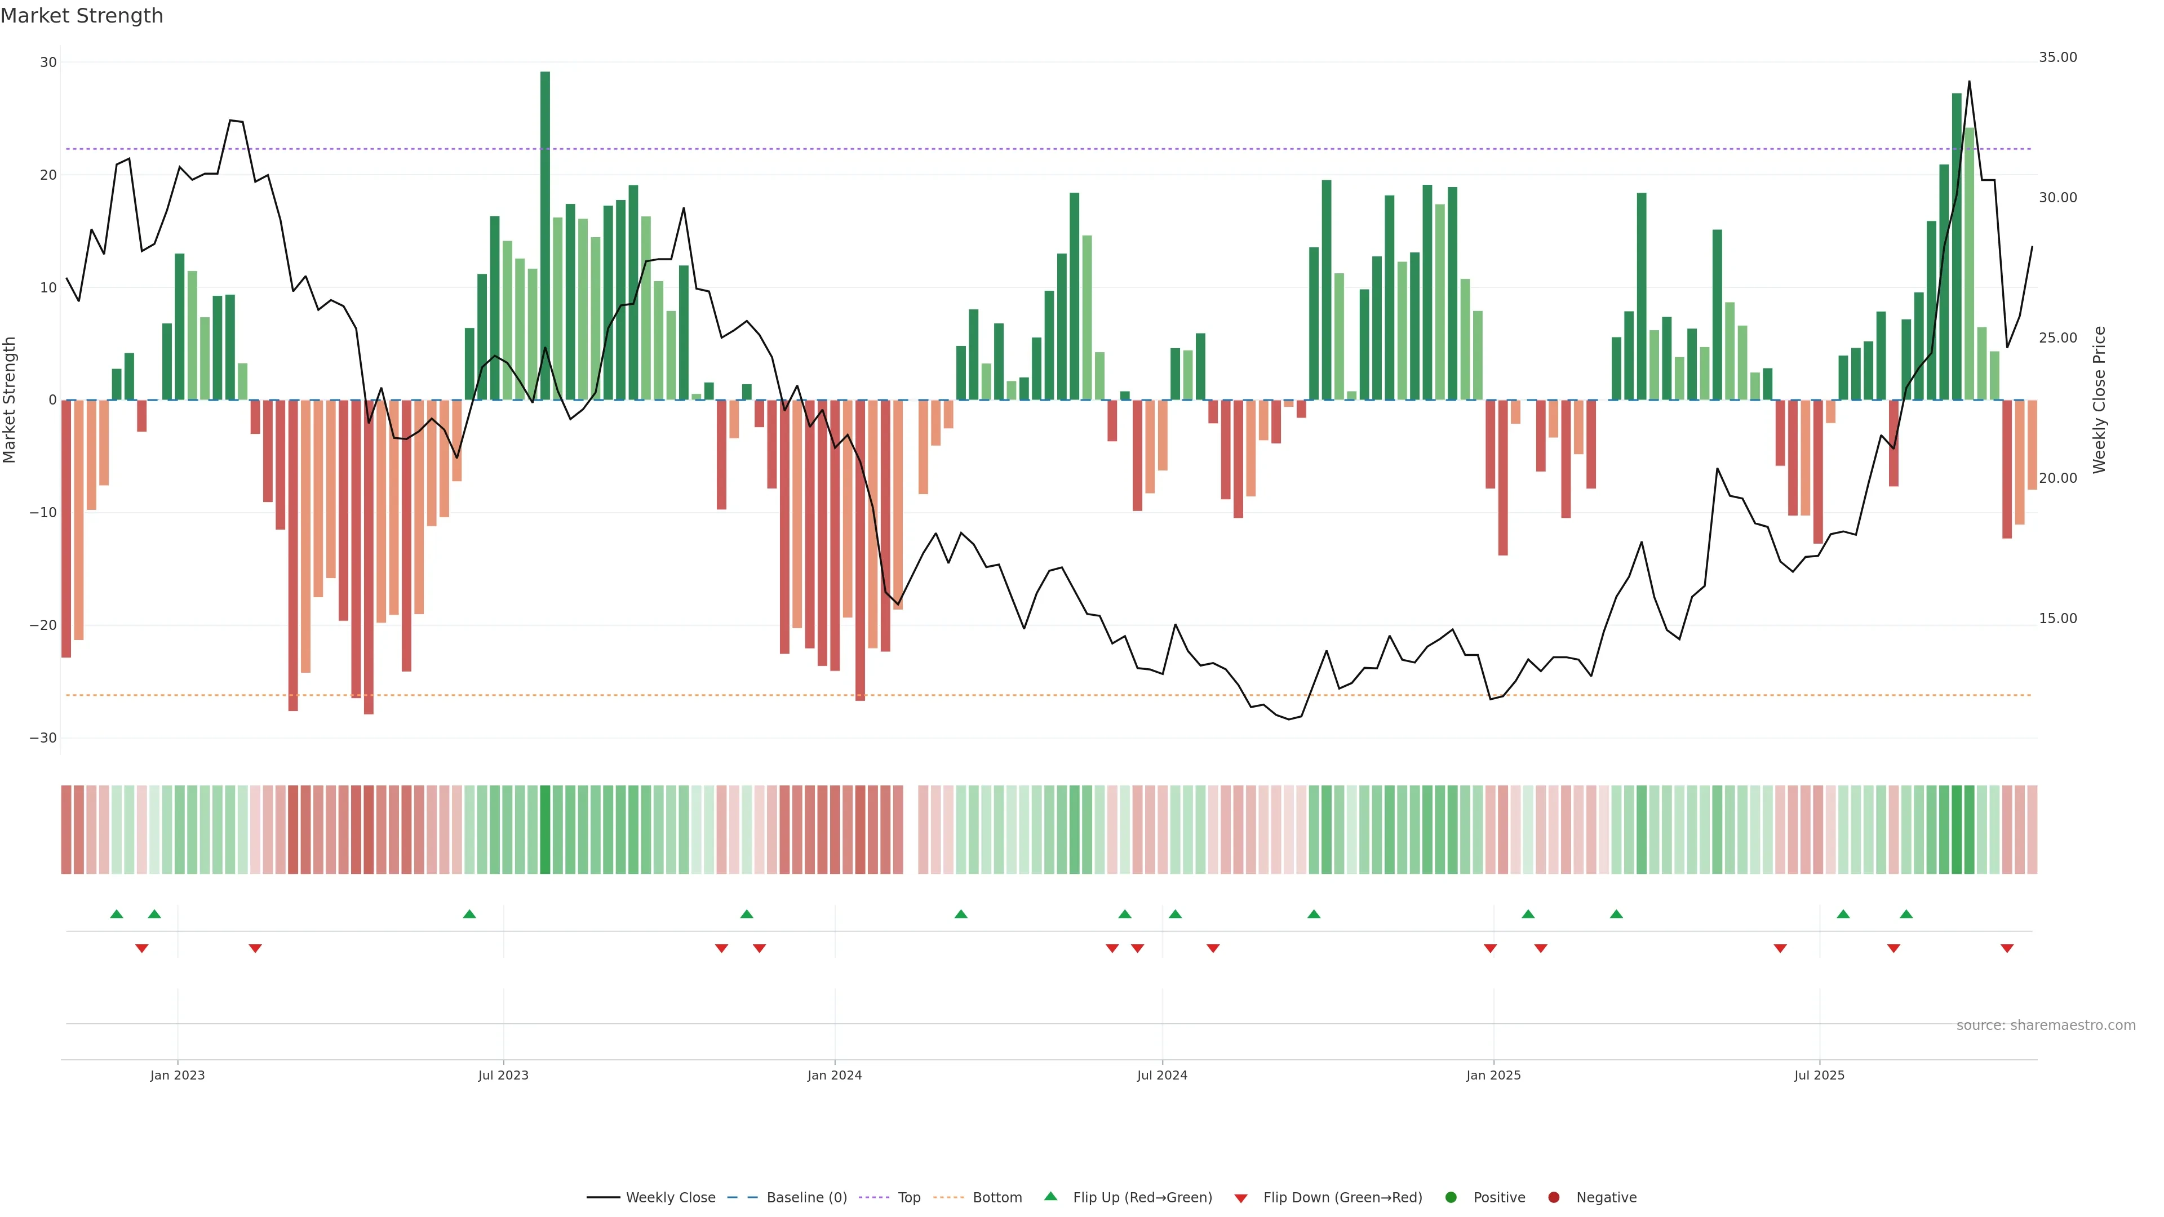Screen dimensions: 2164x1217
Task: Click the leftmost green flip-up triangle marker
Action: [117, 914]
